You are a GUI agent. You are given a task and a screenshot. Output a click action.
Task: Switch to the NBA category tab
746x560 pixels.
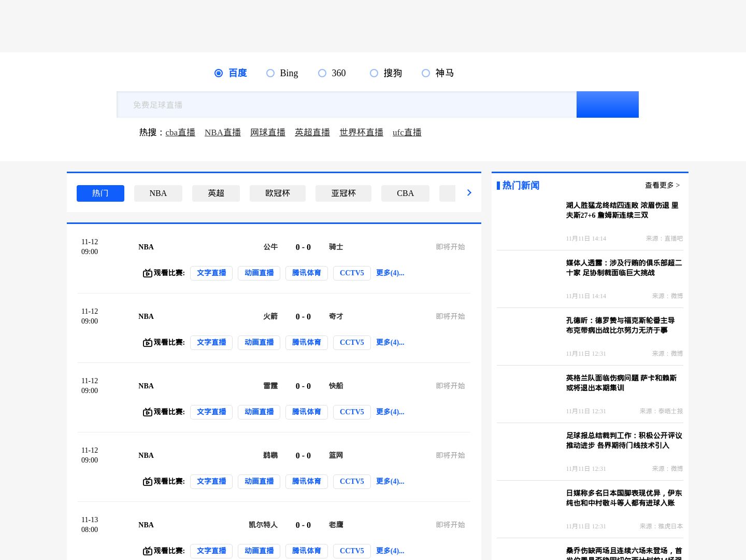158,193
